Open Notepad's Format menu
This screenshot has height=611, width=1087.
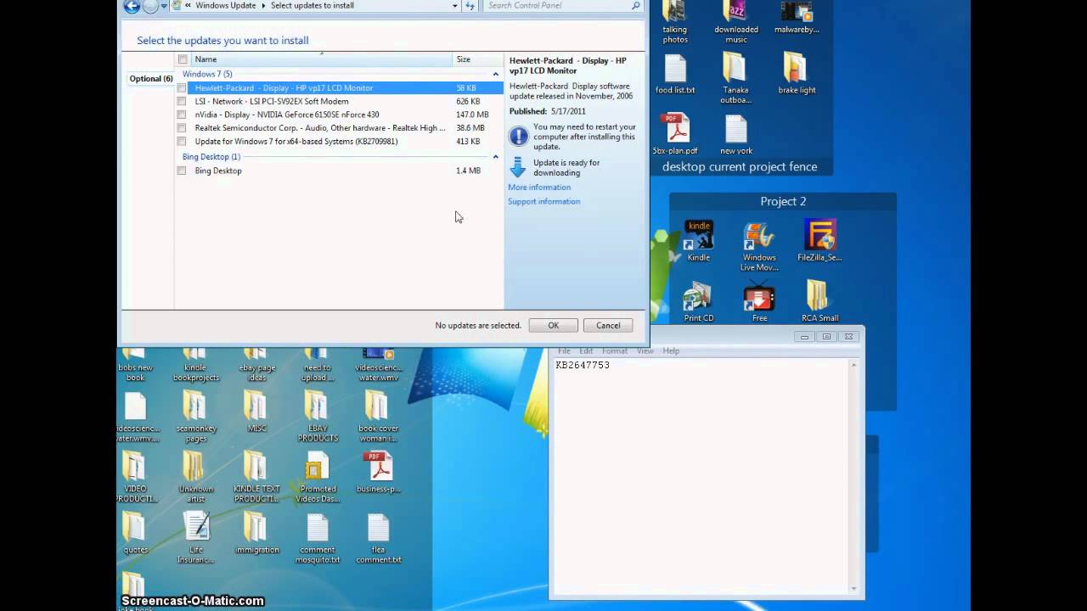point(615,350)
